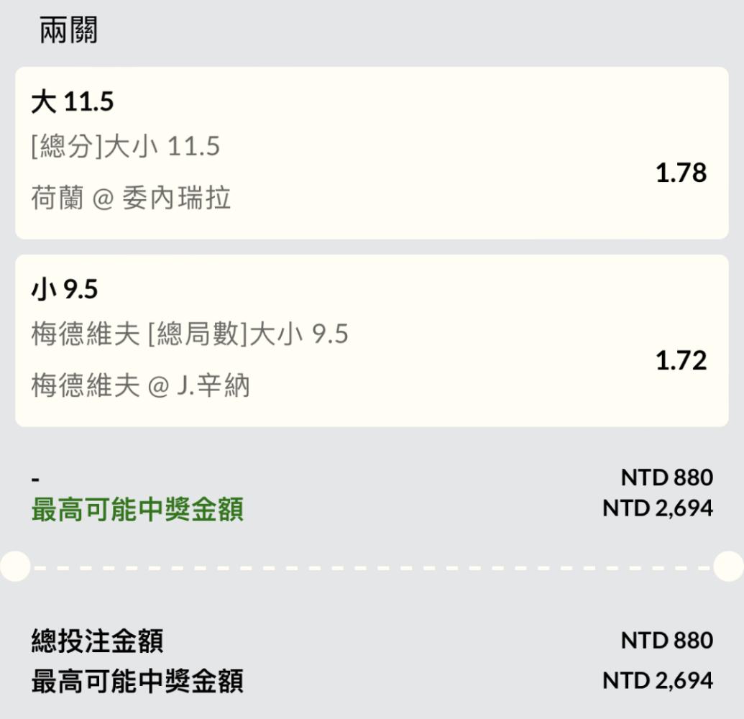
Task: Tap the left ticket notch circle
Action: tap(15, 566)
